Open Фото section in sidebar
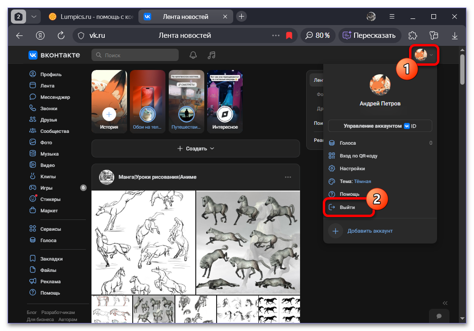The image size is (474, 331). [x=41, y=142]
